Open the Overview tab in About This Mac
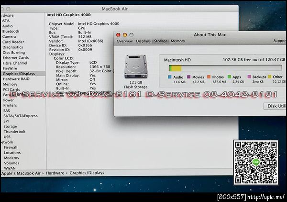 (124, 41)
